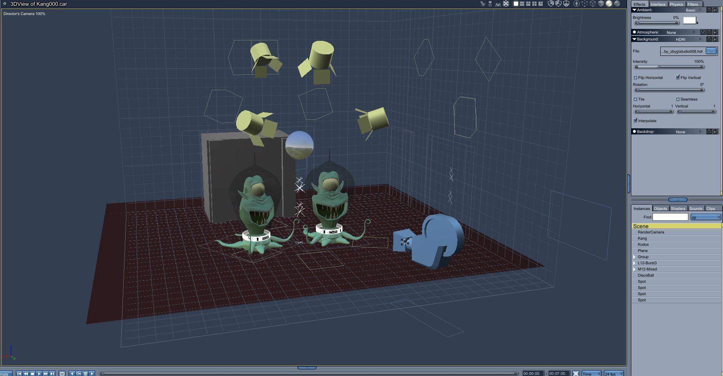Viewport: 723px width, 376px height.
Task: Choose the bright sphere shading mode icon
Action: pyautogui.click(x=609, y=4)
